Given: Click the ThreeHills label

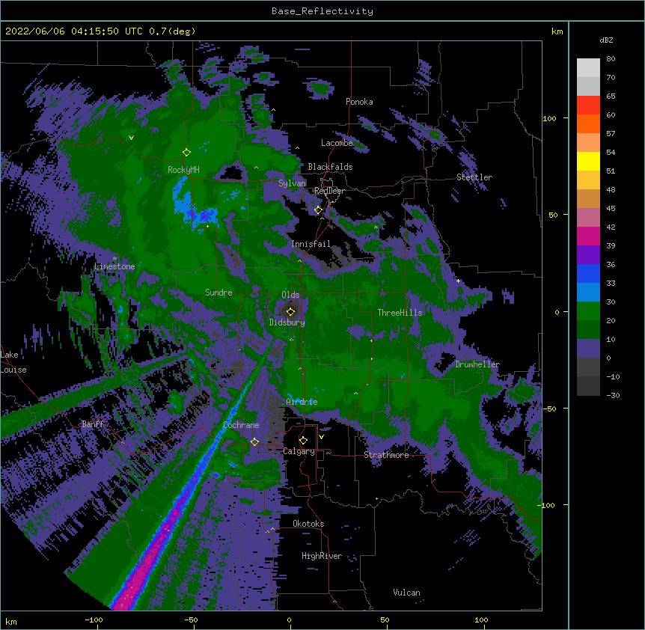Looking at the screenshot, I should 400,313.
